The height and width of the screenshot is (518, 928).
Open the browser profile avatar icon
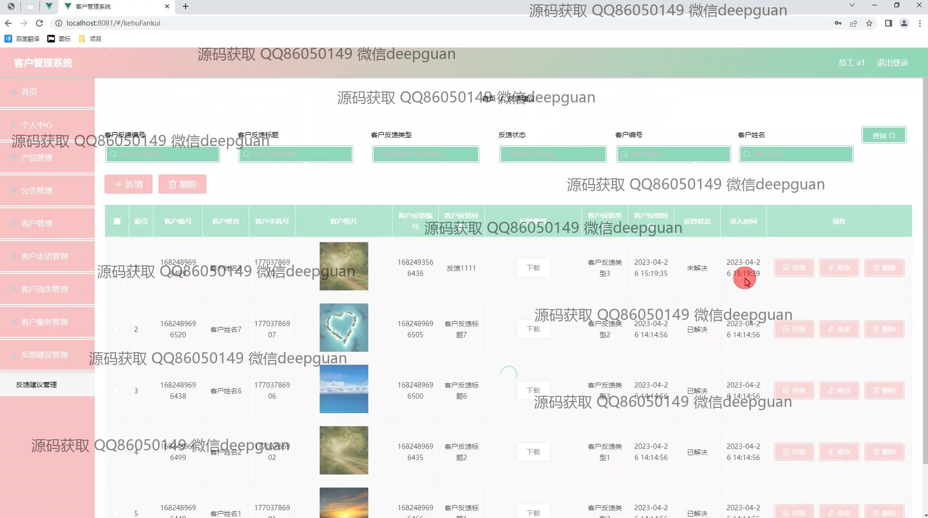(904, 23)
